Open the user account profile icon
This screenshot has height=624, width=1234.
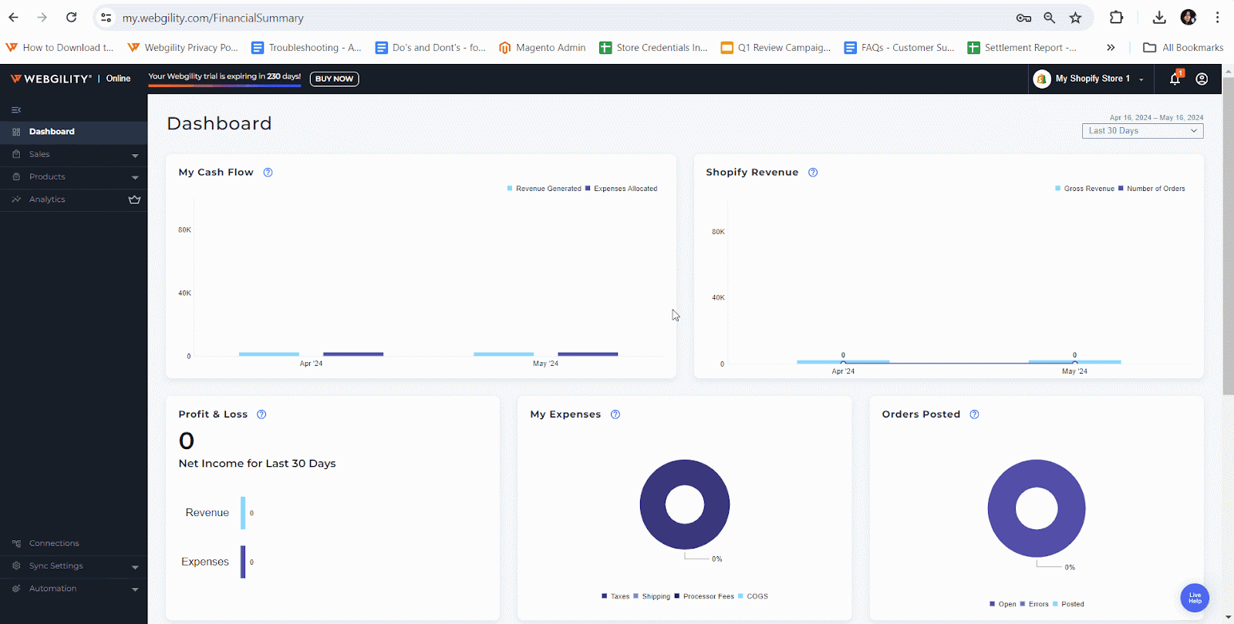1202,79
